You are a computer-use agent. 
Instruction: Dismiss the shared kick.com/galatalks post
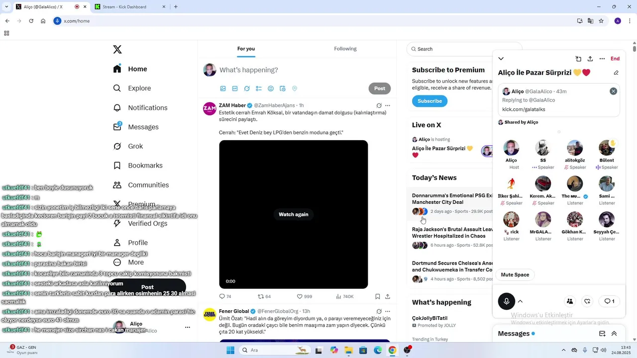pos(613,91)
